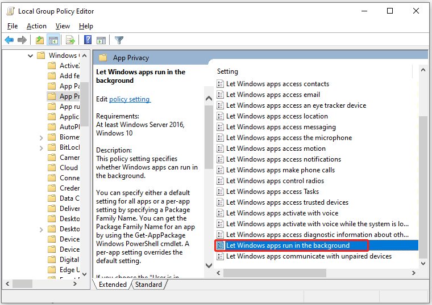Open the Action menu
Screen dimensions: 432x305
coord(36,26)
